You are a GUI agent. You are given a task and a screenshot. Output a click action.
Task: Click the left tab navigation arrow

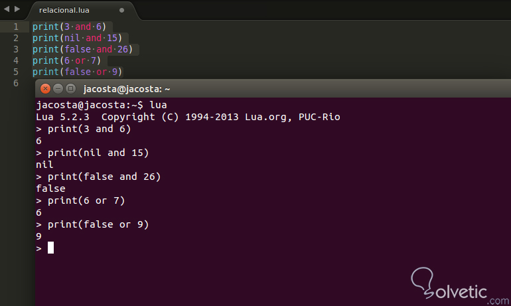click(x=7, y=9)
